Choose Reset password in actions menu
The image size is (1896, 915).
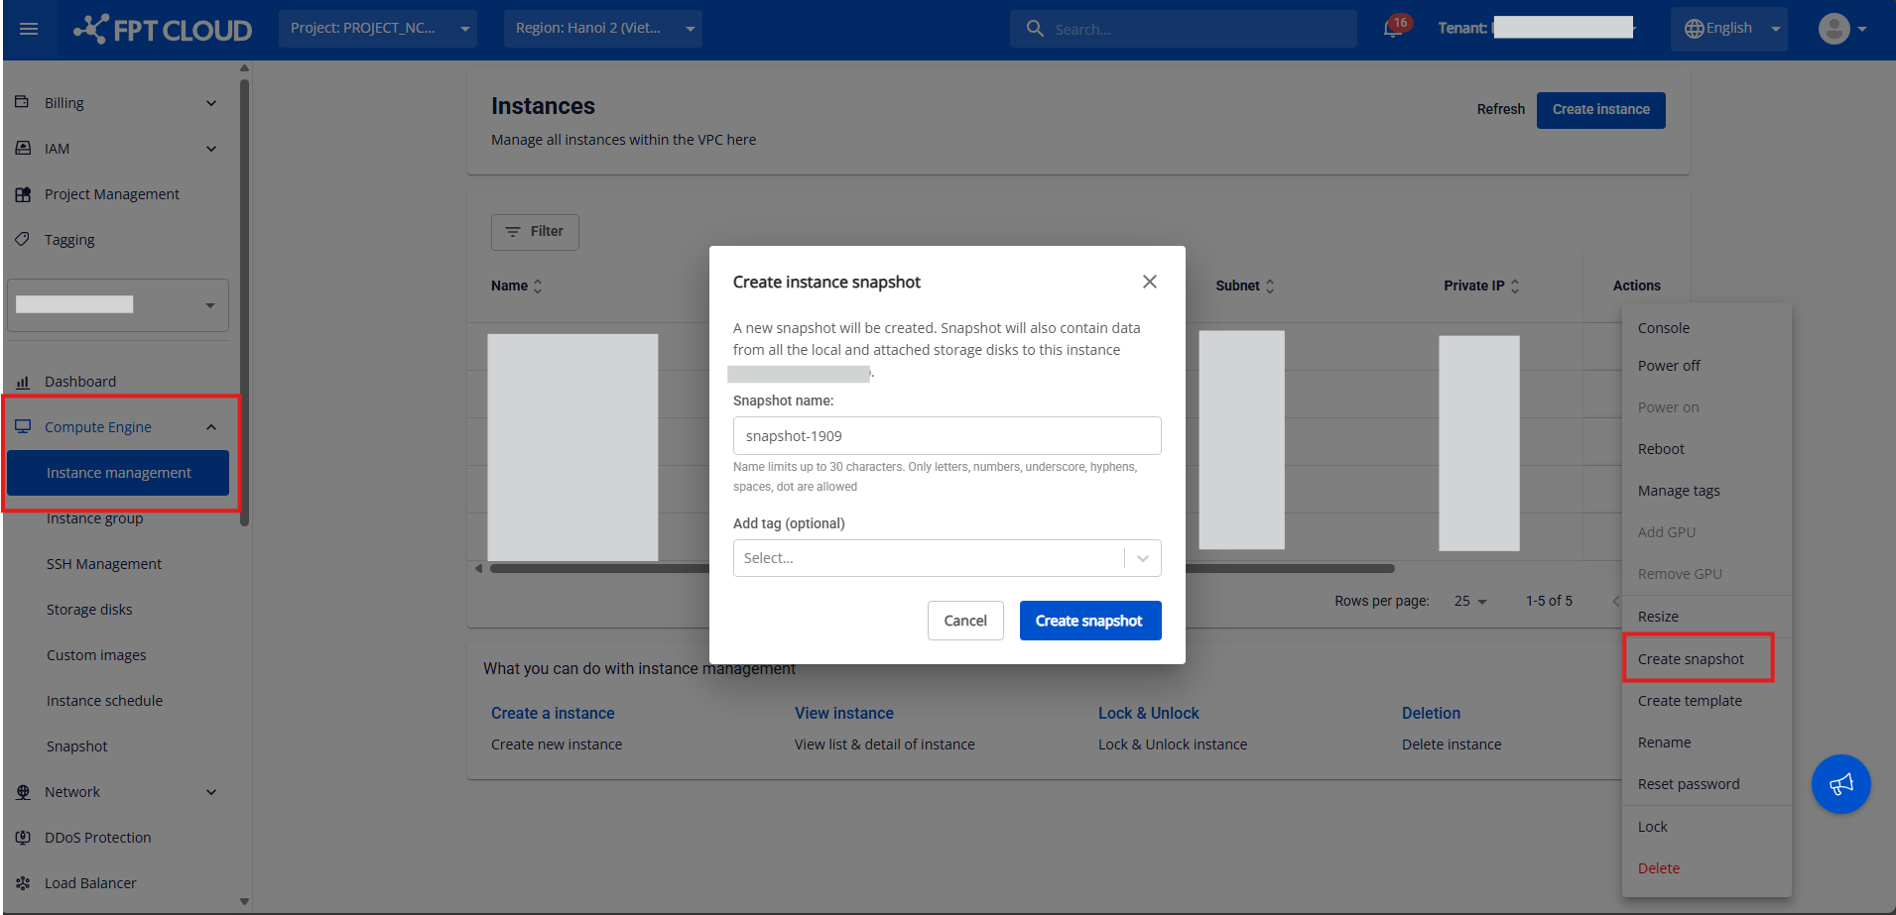click(x=1688, y=784)
